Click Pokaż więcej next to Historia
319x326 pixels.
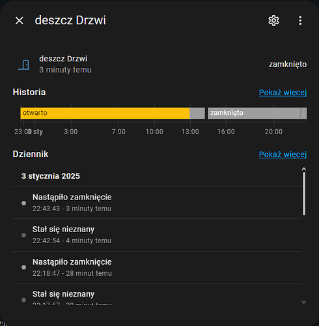[x=283, y=93]
